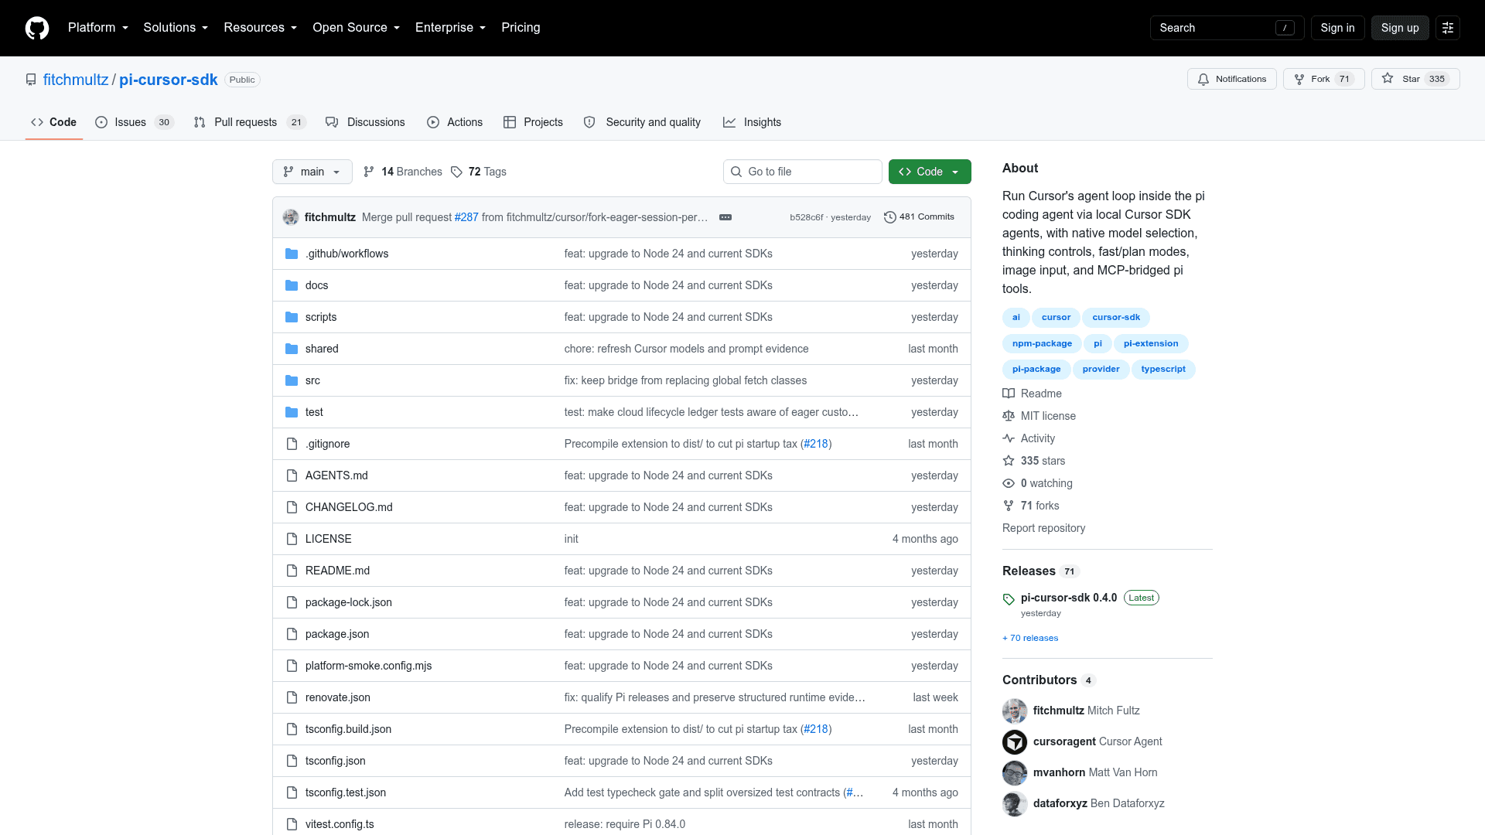Click the scale icon beside MIT license
The image size is (1485, 835).
coord(1009,416)
